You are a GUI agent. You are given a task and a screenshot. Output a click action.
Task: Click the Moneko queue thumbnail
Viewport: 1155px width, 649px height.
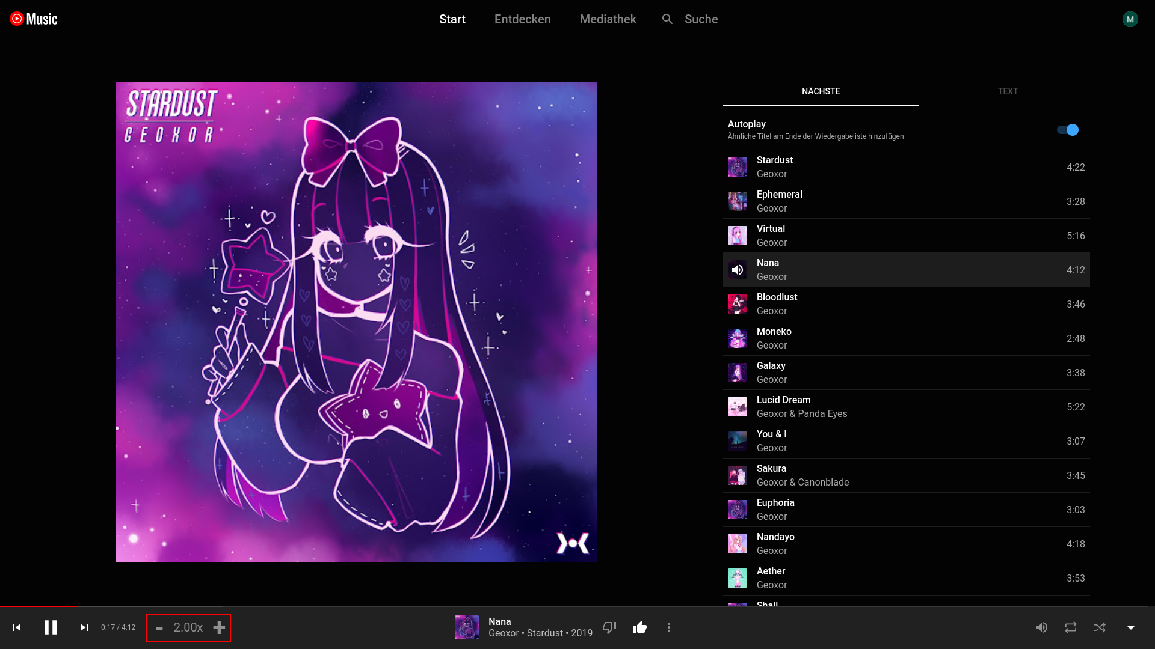pos(738,338)
